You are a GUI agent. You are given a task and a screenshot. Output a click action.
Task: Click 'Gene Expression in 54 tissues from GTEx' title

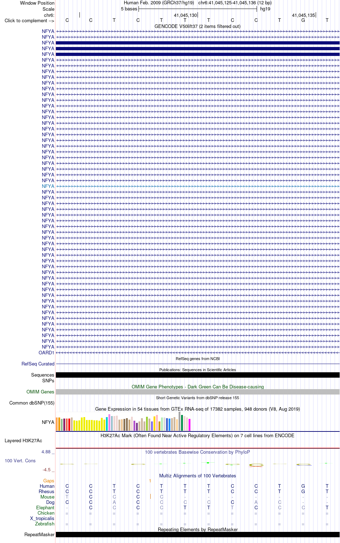click(x=198, y=409)
